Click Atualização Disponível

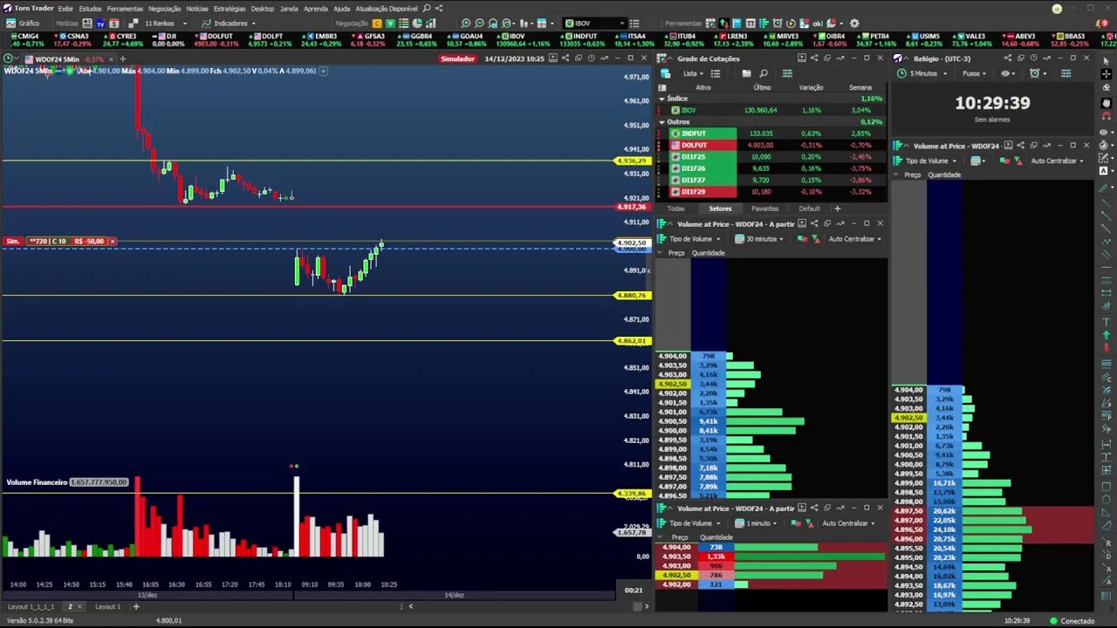(387, 9)
